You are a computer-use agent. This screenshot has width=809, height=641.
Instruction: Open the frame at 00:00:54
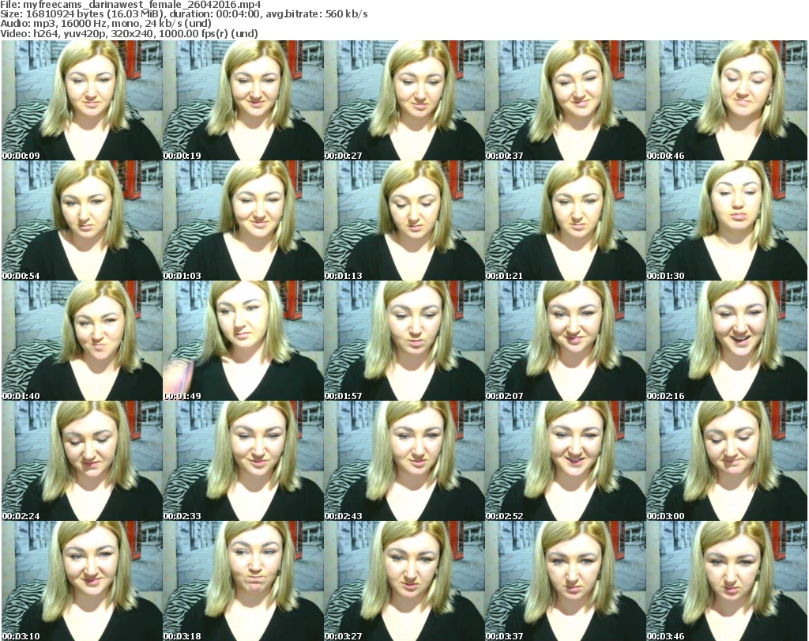pyautogui.click(x=82, y=221)
